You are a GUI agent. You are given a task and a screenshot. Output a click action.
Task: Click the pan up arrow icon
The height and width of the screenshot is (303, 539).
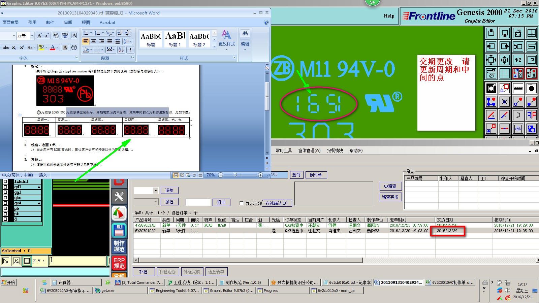click(491, 33)
